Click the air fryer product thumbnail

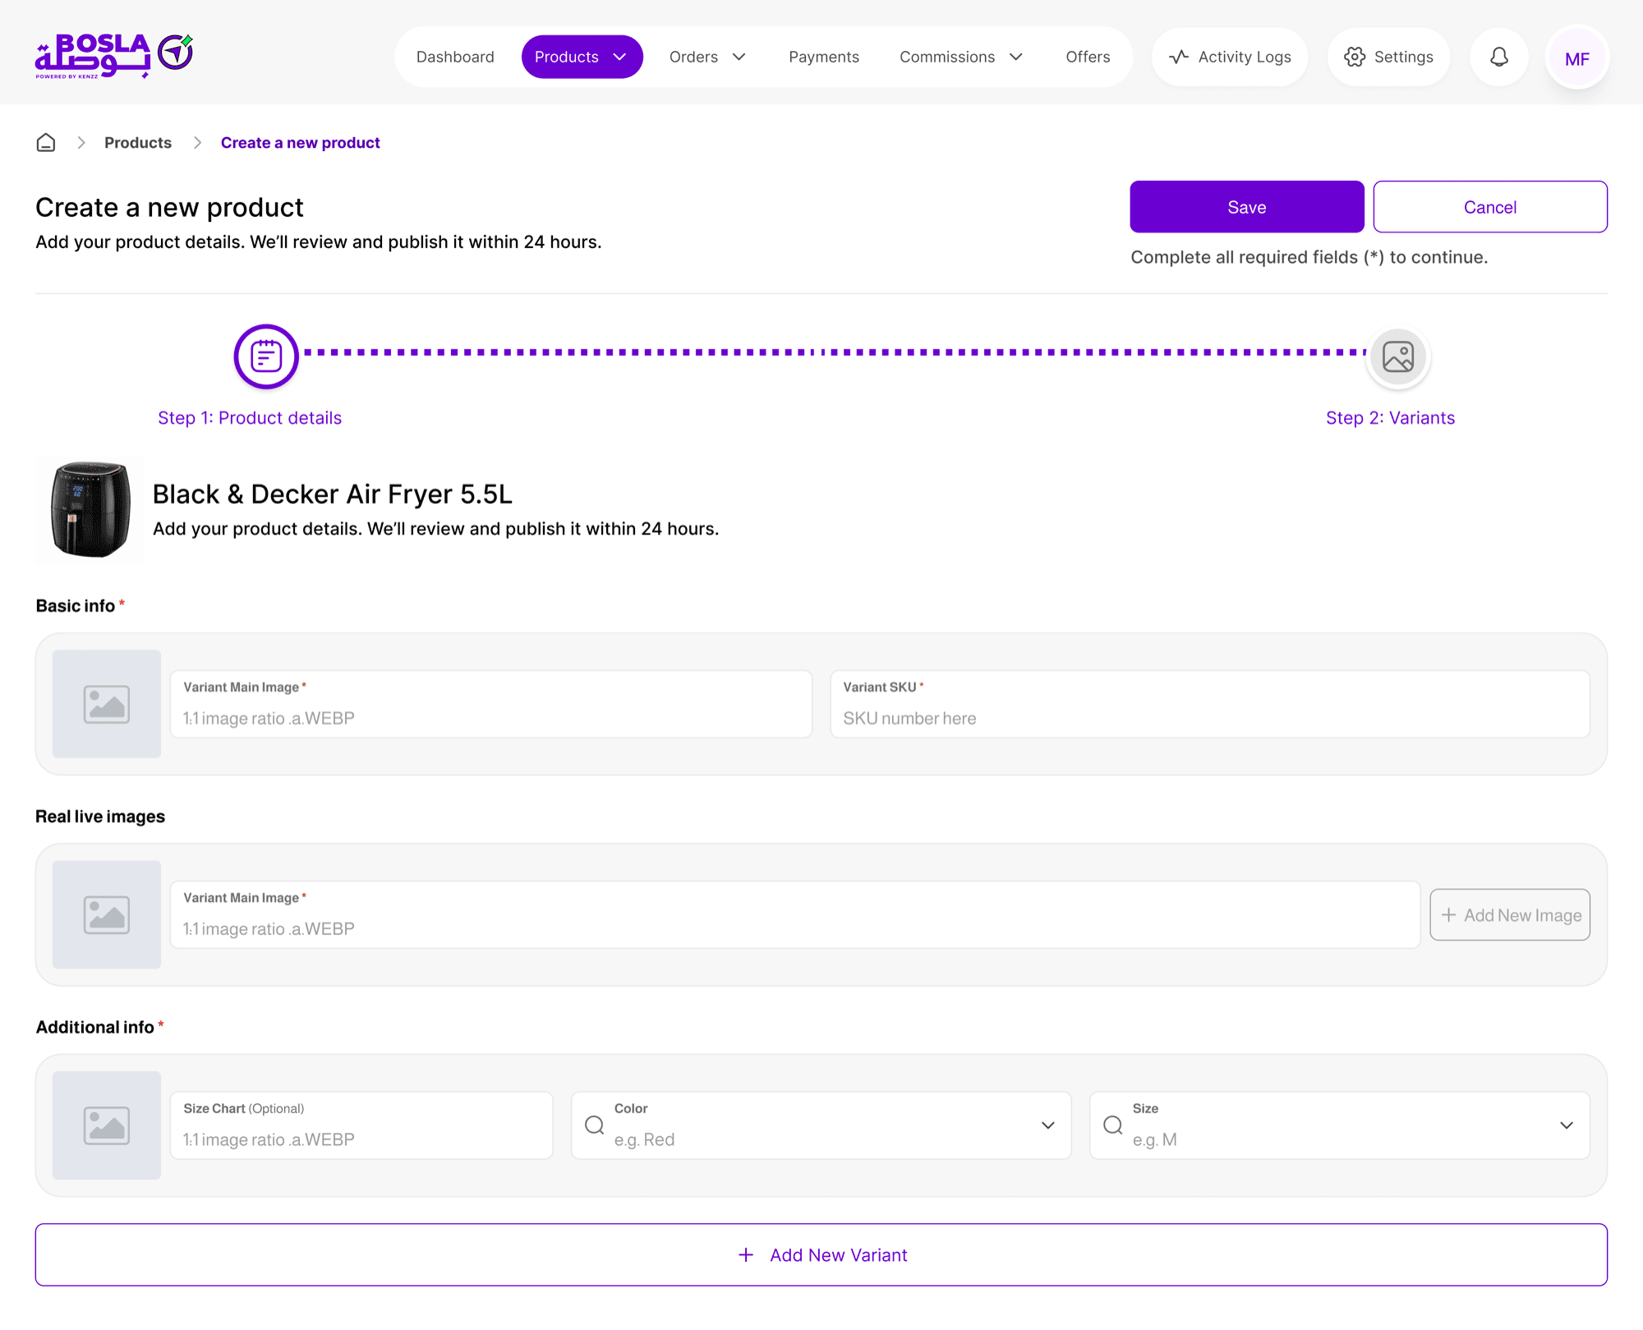[90, 511]
